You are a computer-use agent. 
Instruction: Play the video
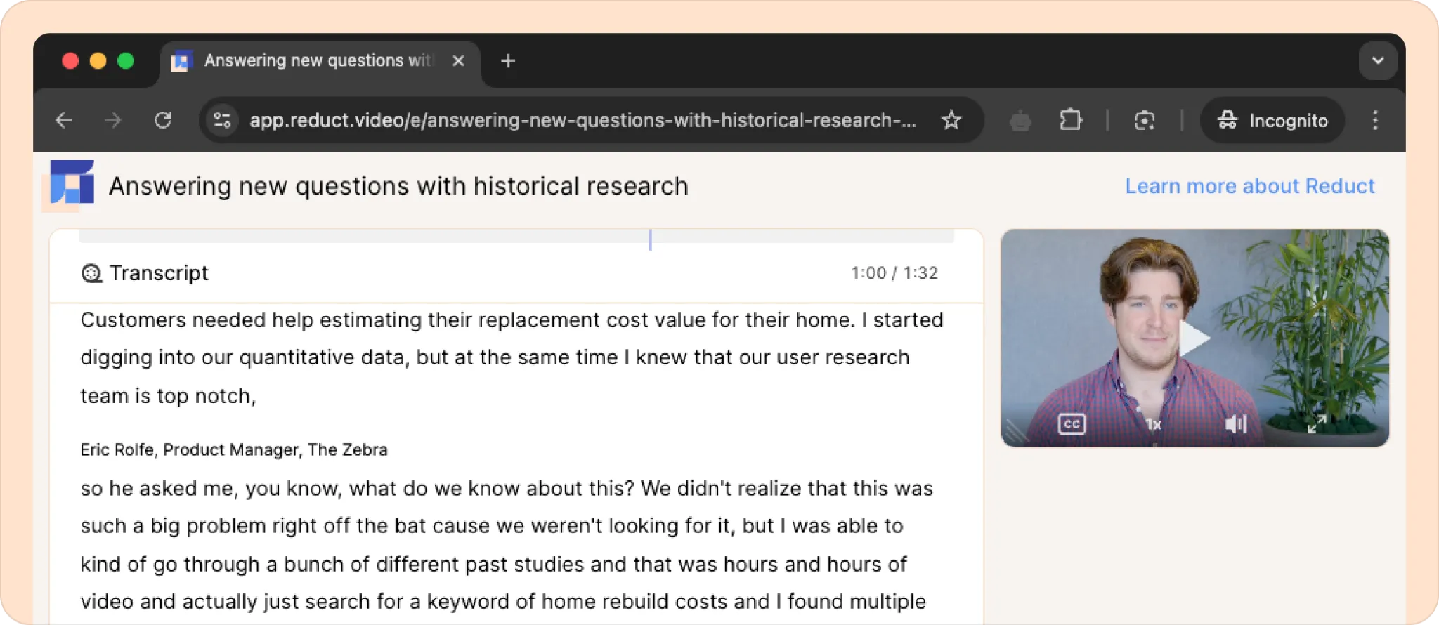(1194, 338)
